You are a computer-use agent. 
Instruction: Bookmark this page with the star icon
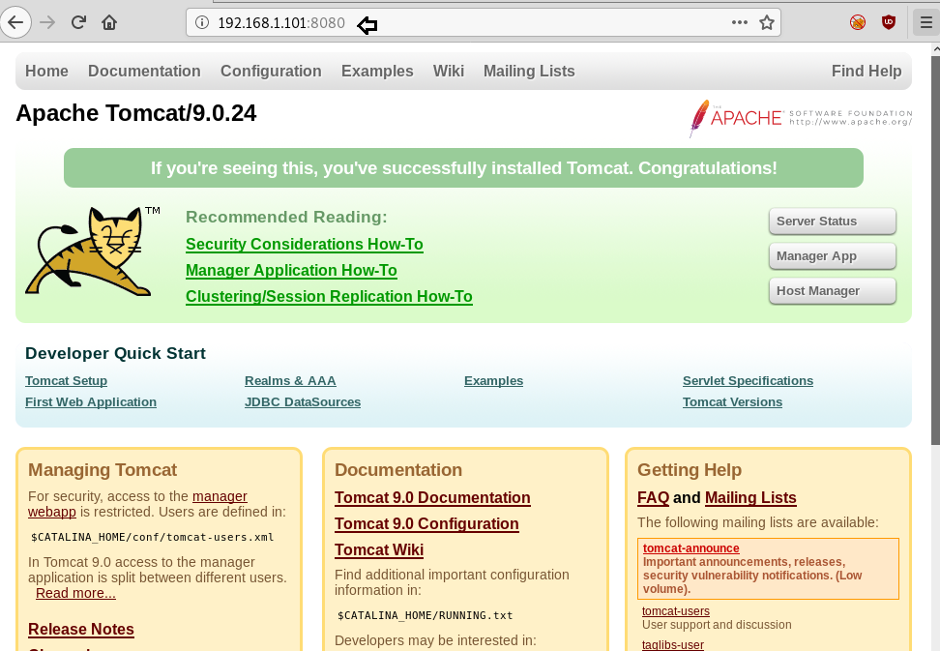click(x=767, y=23)
